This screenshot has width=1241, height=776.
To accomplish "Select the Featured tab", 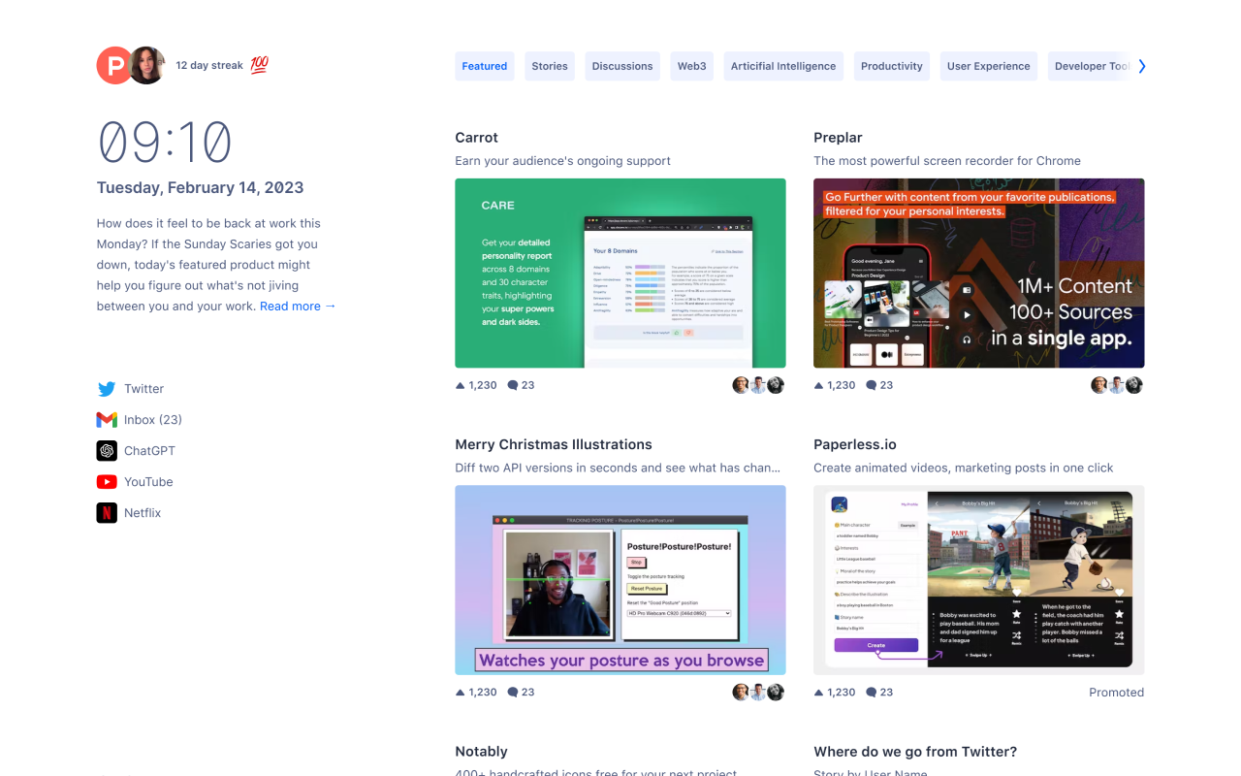I will (x=485, y=66).
